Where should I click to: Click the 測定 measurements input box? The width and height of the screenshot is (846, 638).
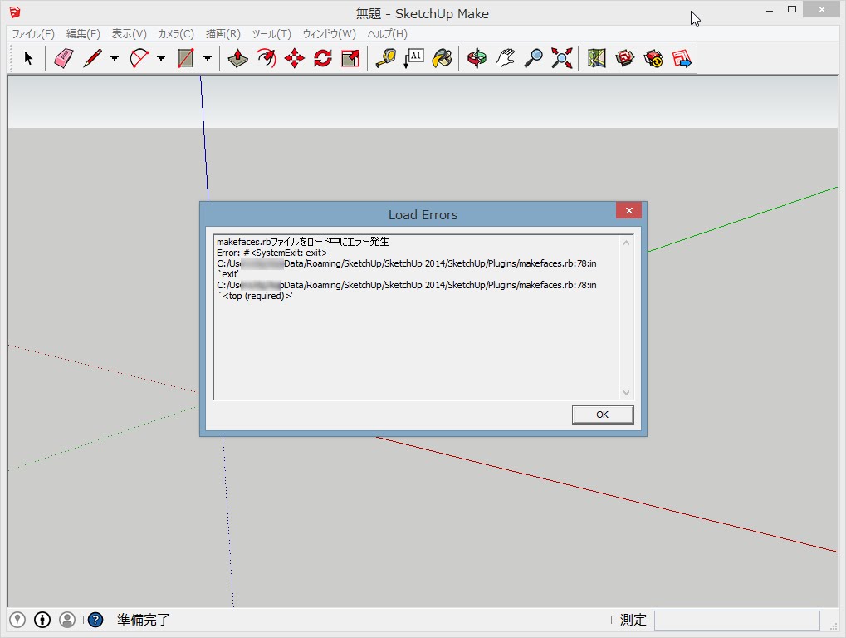737,621
